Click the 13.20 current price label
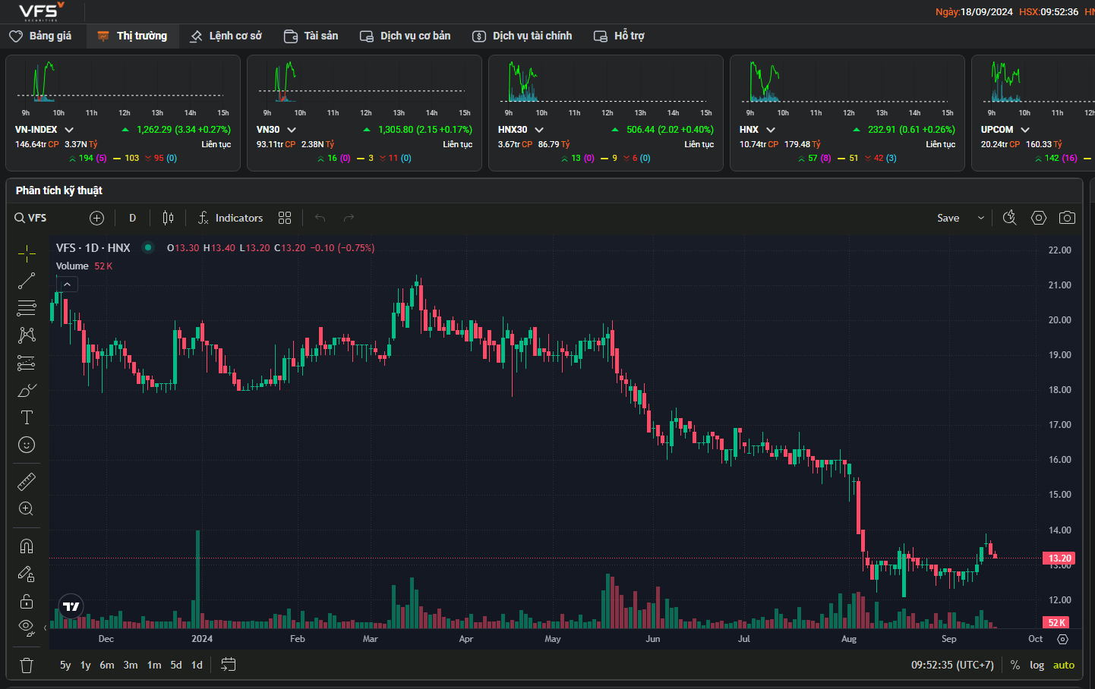Screen dimensions: 1095x689 (1059, 558)
